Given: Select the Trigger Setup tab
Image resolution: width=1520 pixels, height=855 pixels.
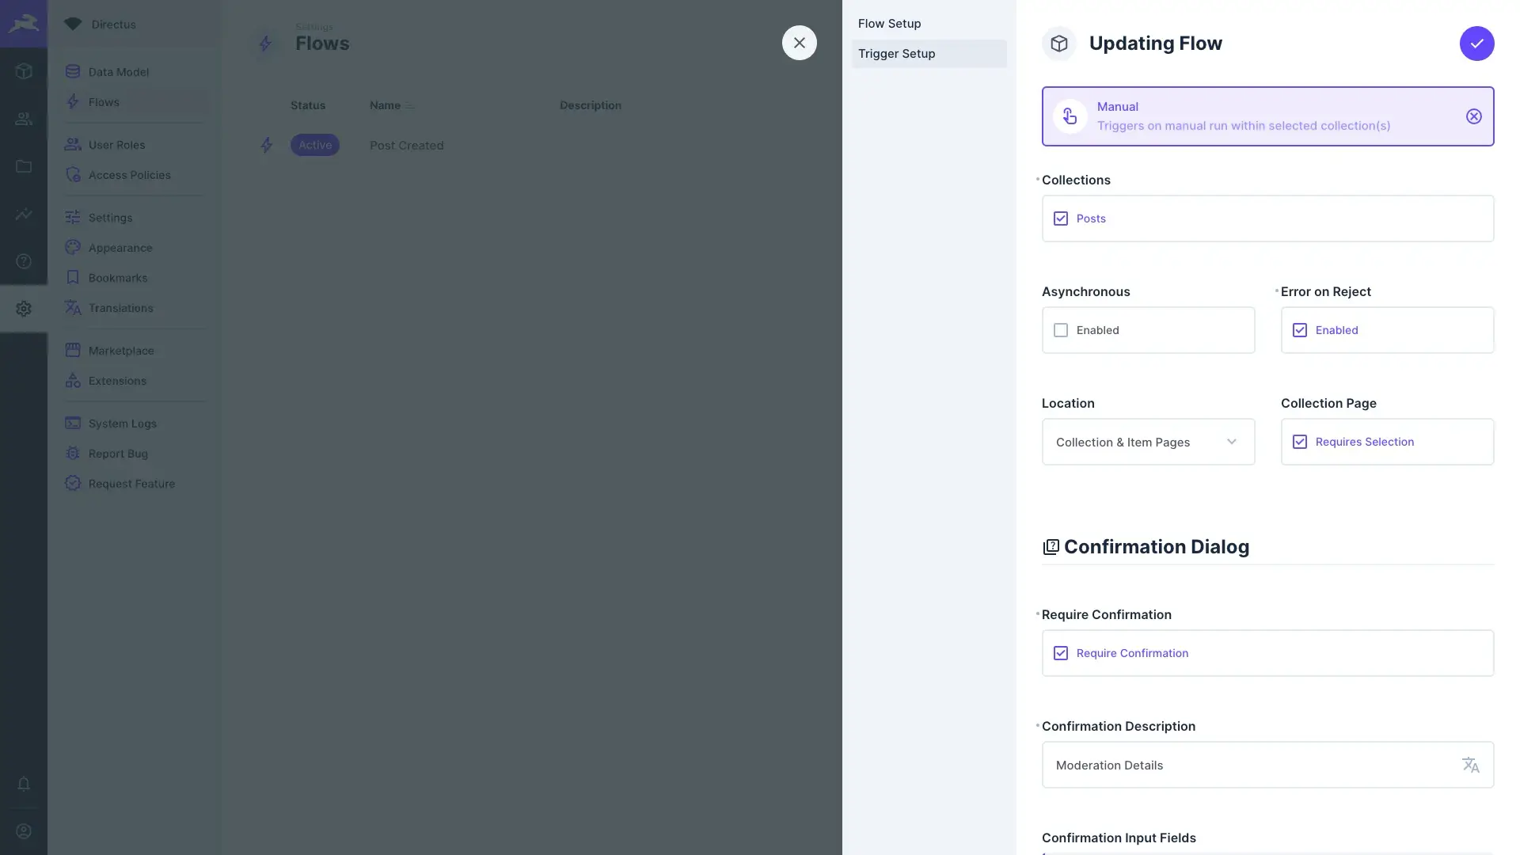Looking at the screenshot, I should 896,54.
